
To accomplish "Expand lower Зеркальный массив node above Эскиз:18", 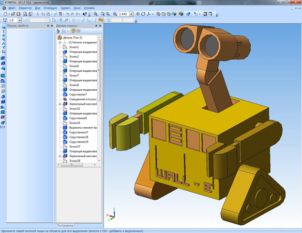I will tap(60, 156).
